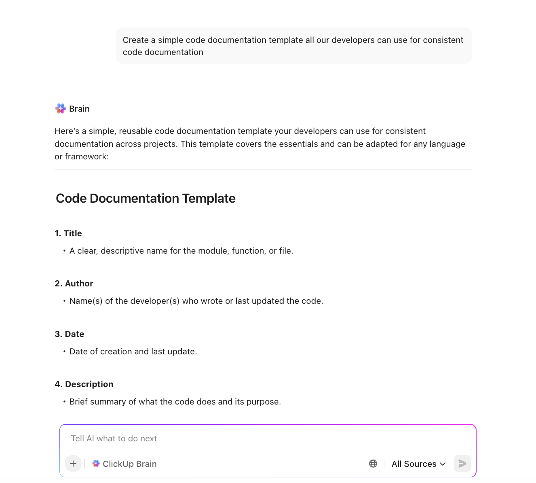Click the "4. Description" section heading
This screenshot has width=536, height=483.
(84, 384)
